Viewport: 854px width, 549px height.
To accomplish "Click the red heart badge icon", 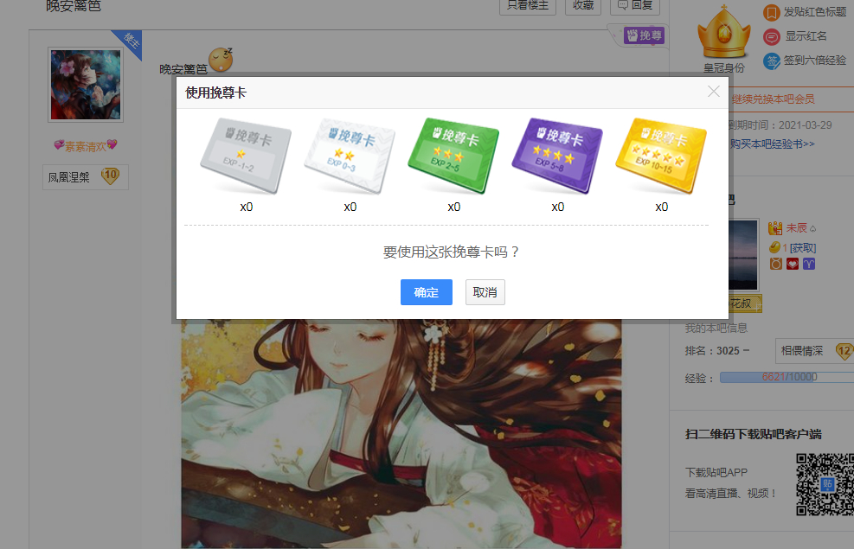I will point(793,264).
